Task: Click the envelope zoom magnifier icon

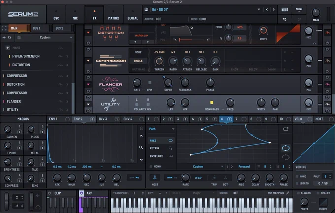Action: point(141,147)
